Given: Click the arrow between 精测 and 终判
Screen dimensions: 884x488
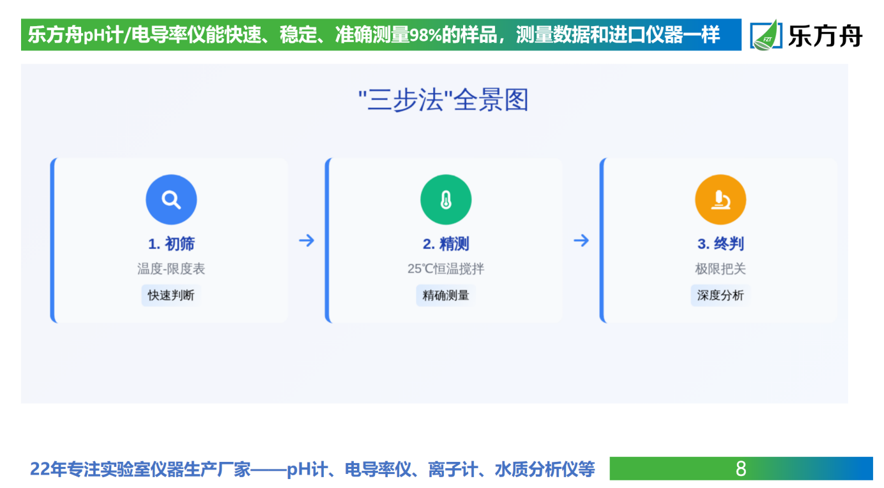Looking at the screenshot, I should (581, 240).
